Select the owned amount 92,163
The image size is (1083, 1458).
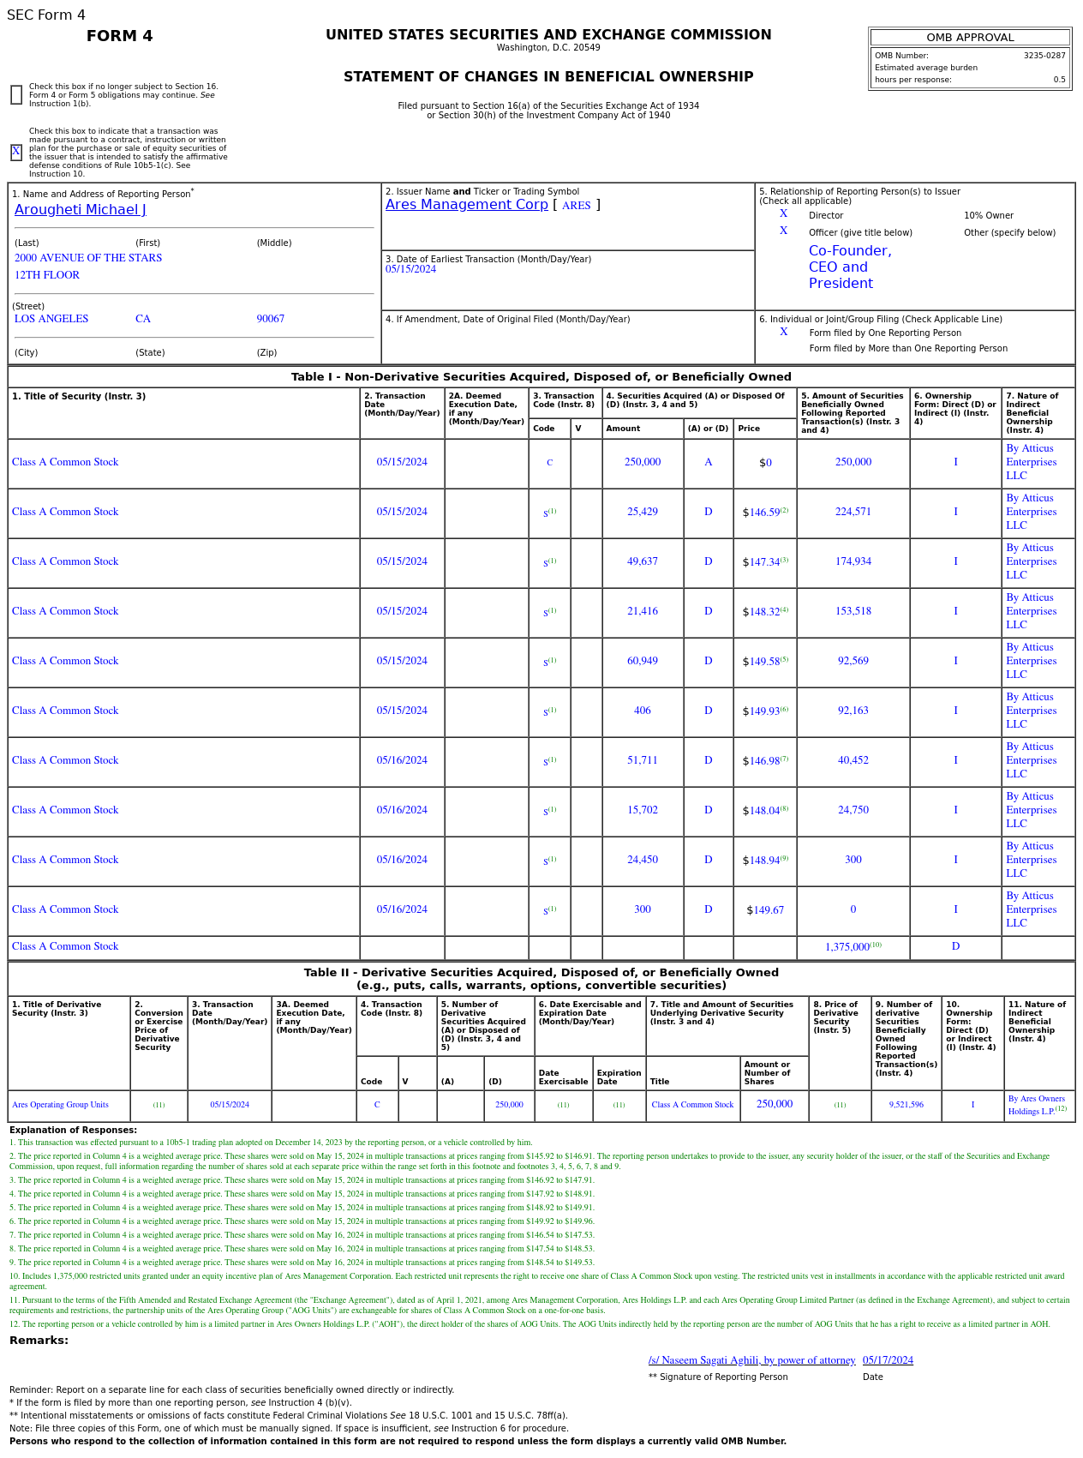click(853, 711)
